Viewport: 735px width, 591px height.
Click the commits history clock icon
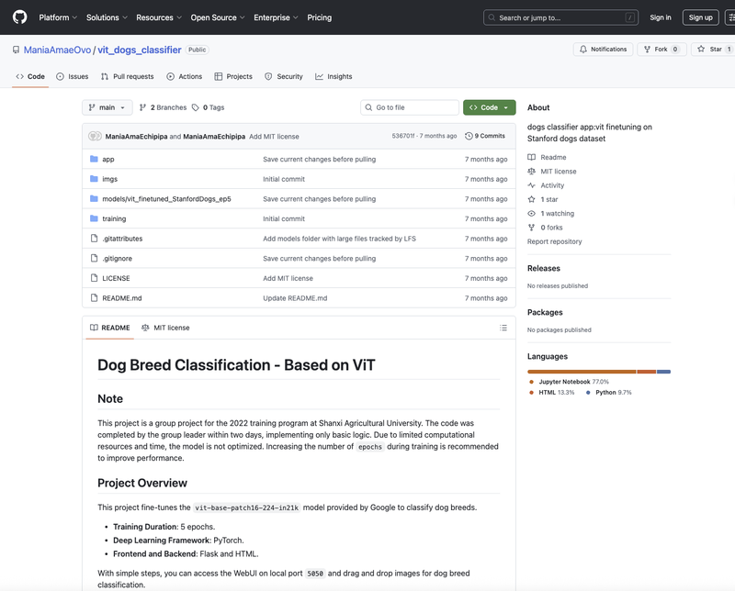pos(469,136)
